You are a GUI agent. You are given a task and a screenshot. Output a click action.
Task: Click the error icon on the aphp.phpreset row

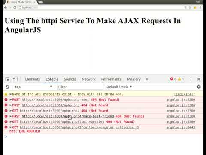tap(6, 99)
